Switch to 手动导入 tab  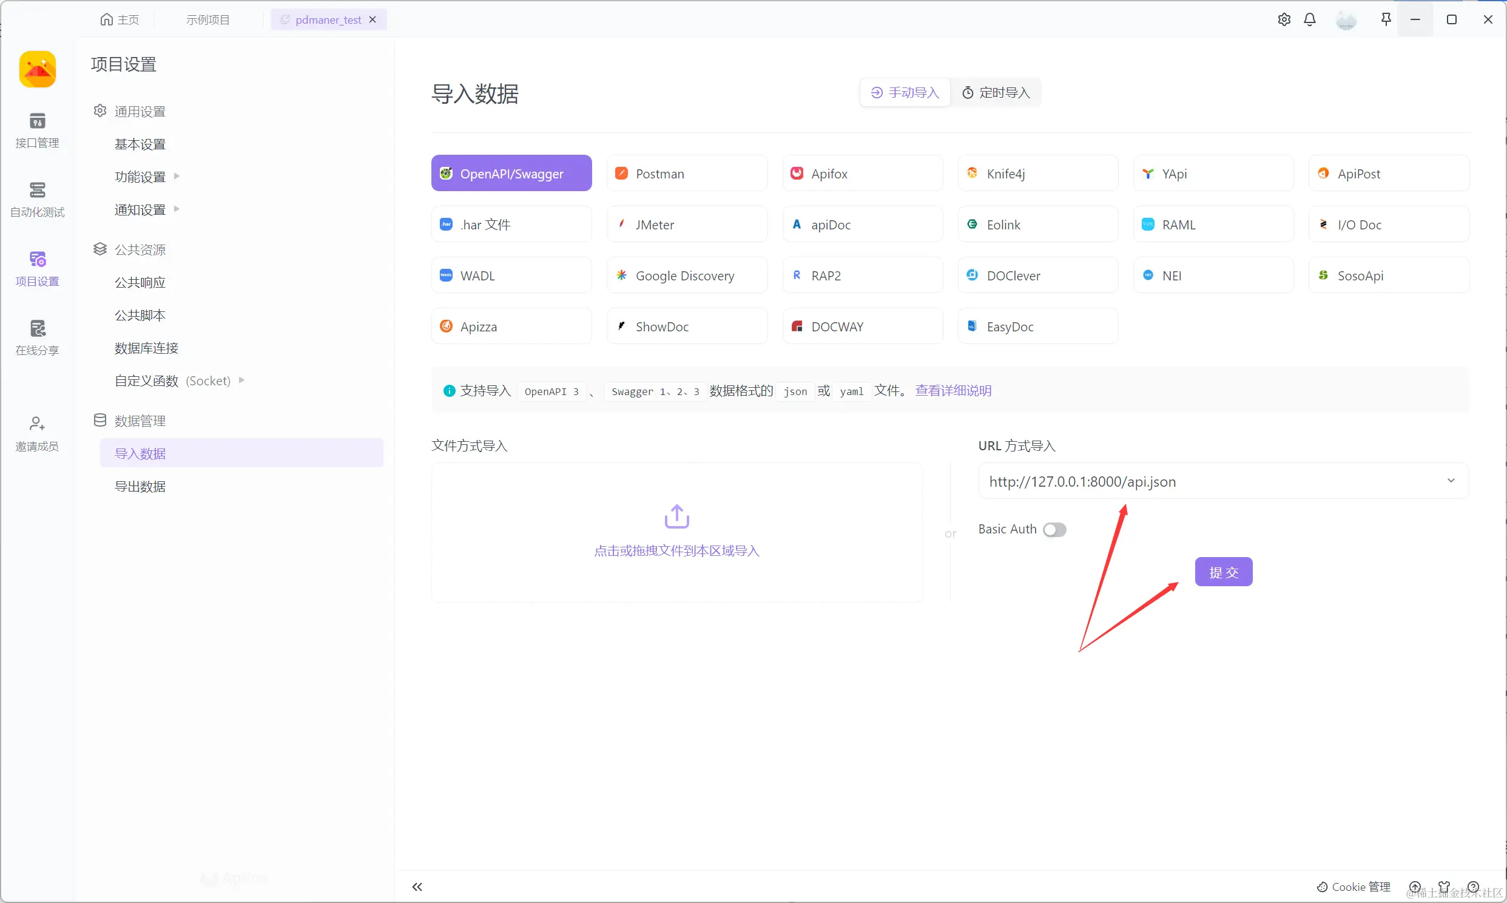click(x=905, y=92)
